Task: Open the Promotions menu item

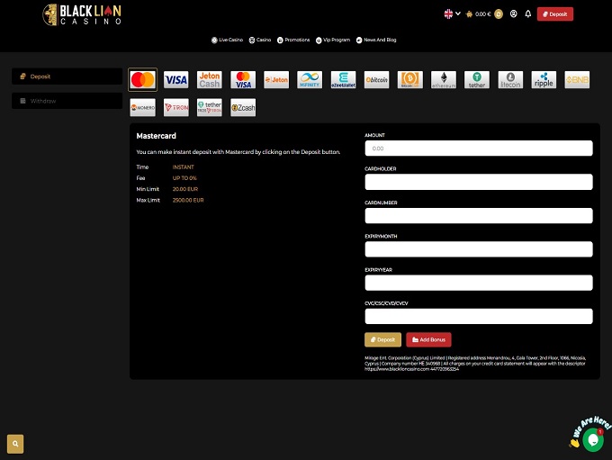Action: 293,41
